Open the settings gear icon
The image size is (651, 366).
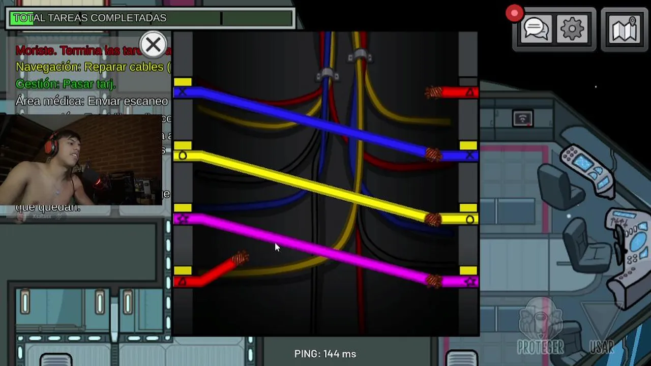572,29
